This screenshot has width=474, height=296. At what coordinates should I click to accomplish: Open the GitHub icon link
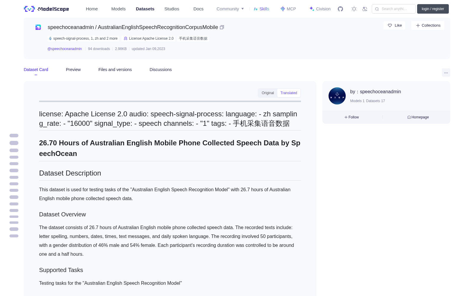pos(340,9)
